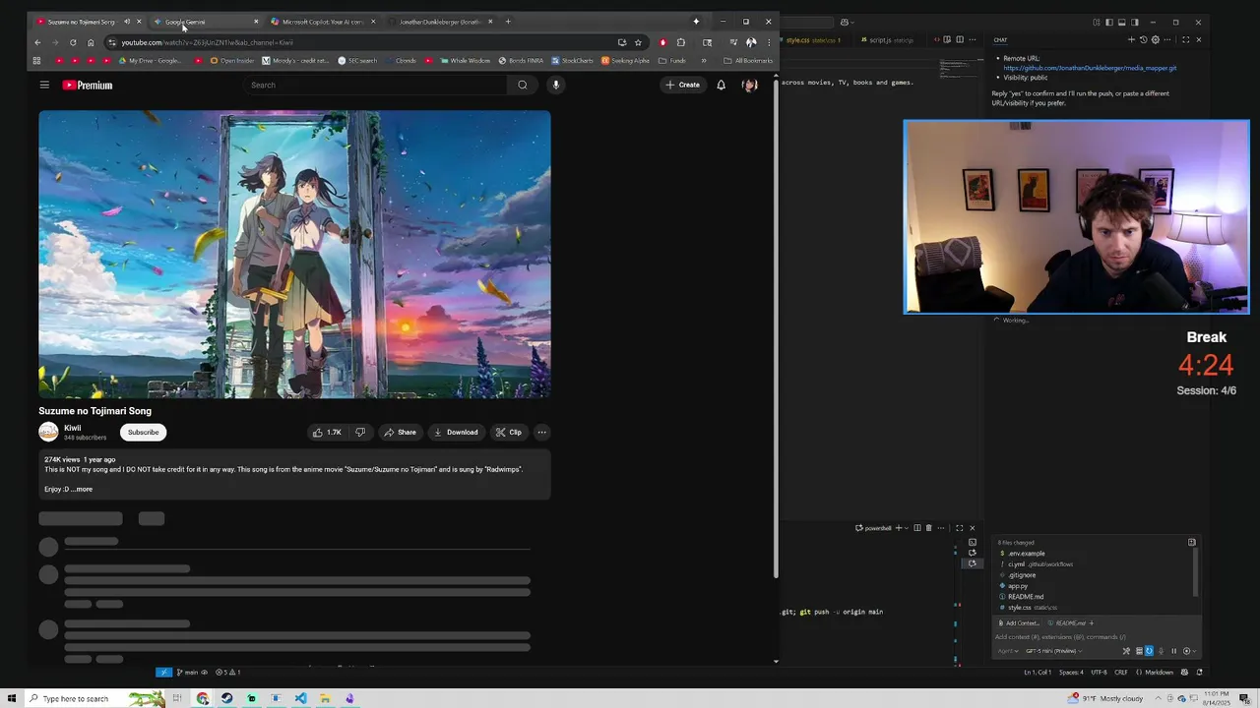Screen dimensions: 1260x708
Task: Like the video with 1.7K likes
Action: 327,432
